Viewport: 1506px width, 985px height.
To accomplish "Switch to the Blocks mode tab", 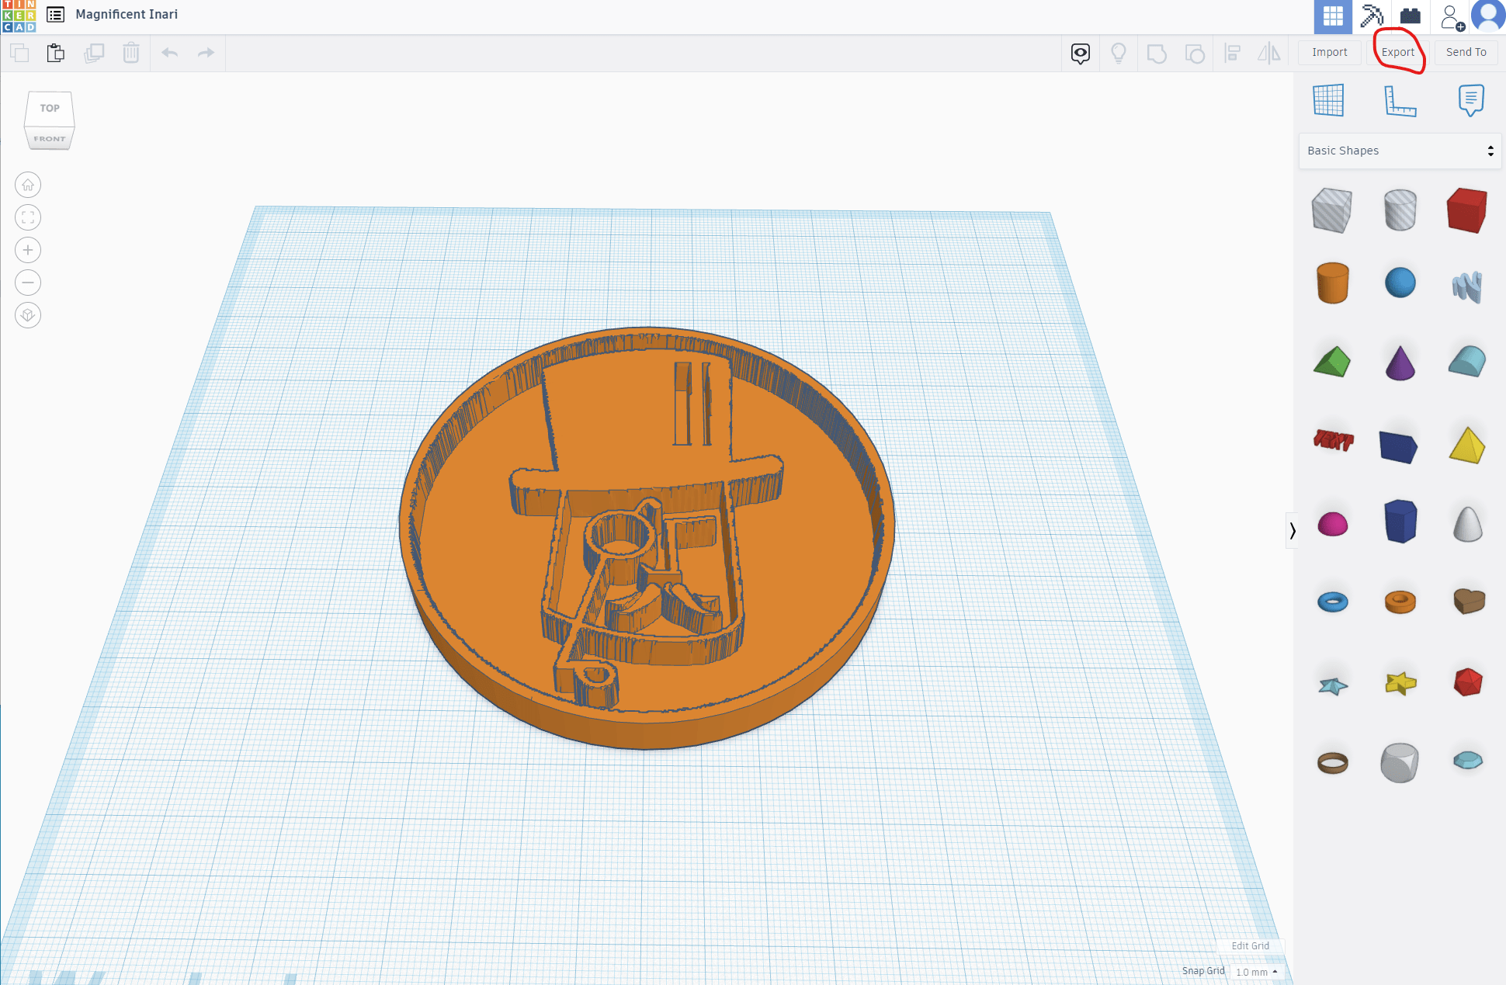I will (1372, 16).
